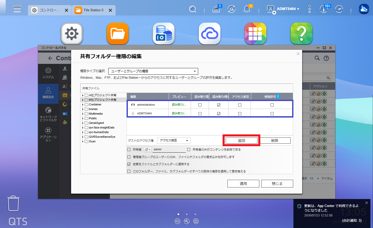This screenshot has height=228, width=373.
Task: Open the owner edit pencil dropdown
Action: [x=147, y=150]
